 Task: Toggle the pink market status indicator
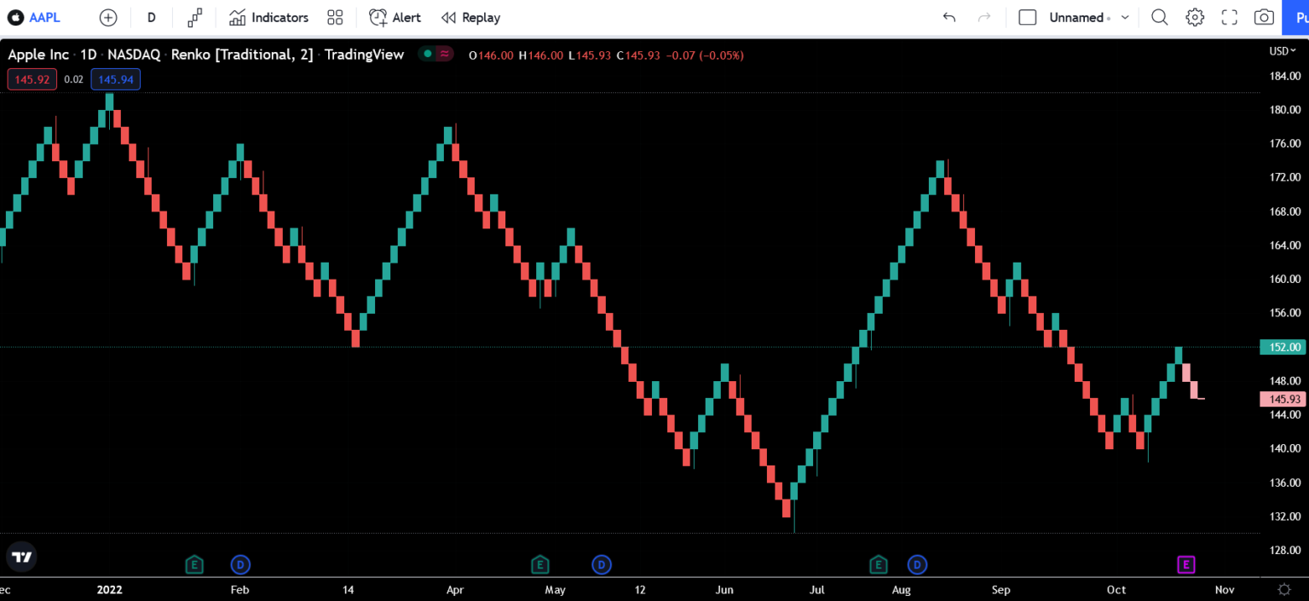tap(445, 54)
